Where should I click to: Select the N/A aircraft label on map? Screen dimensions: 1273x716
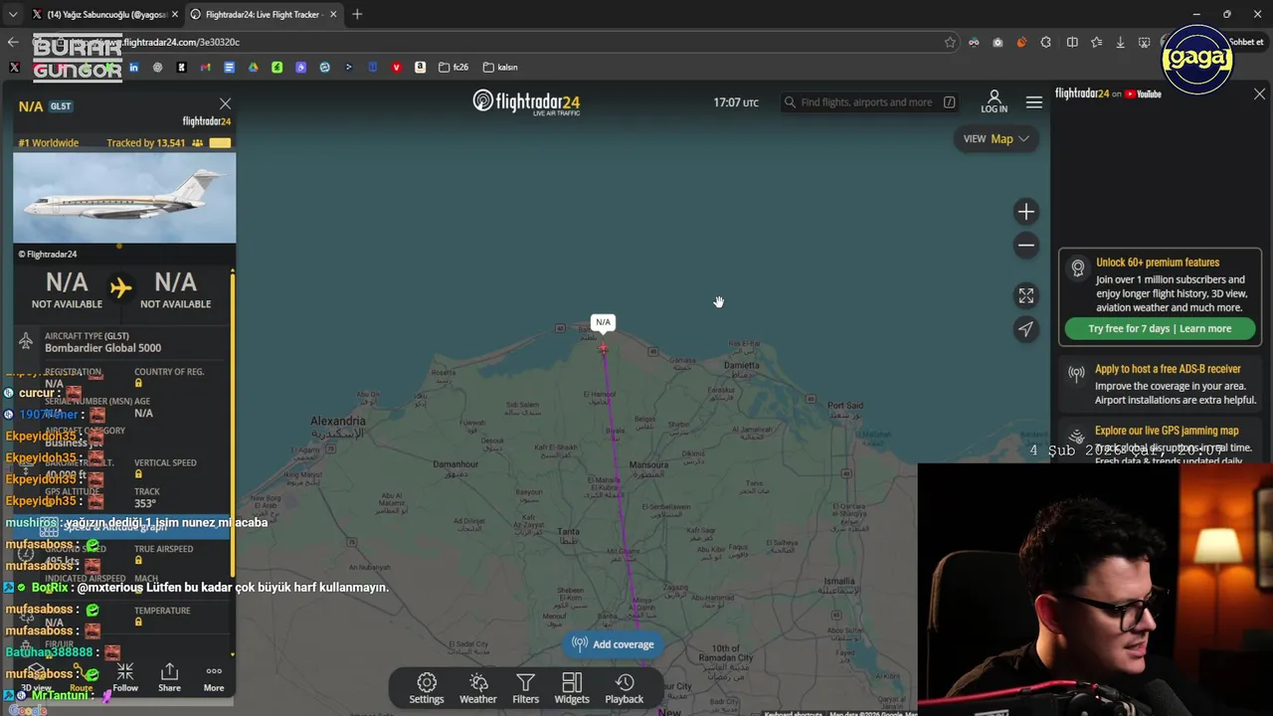tap(603, 322)
